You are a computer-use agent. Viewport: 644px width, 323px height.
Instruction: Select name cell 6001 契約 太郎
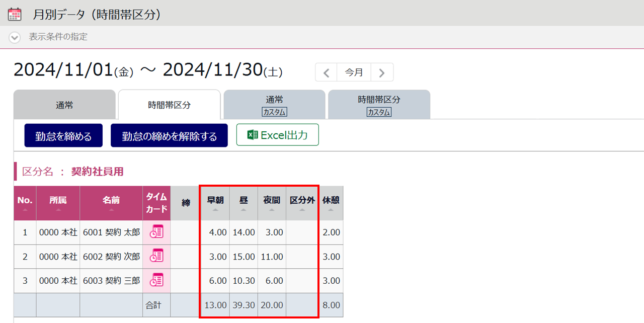[111, 232]
